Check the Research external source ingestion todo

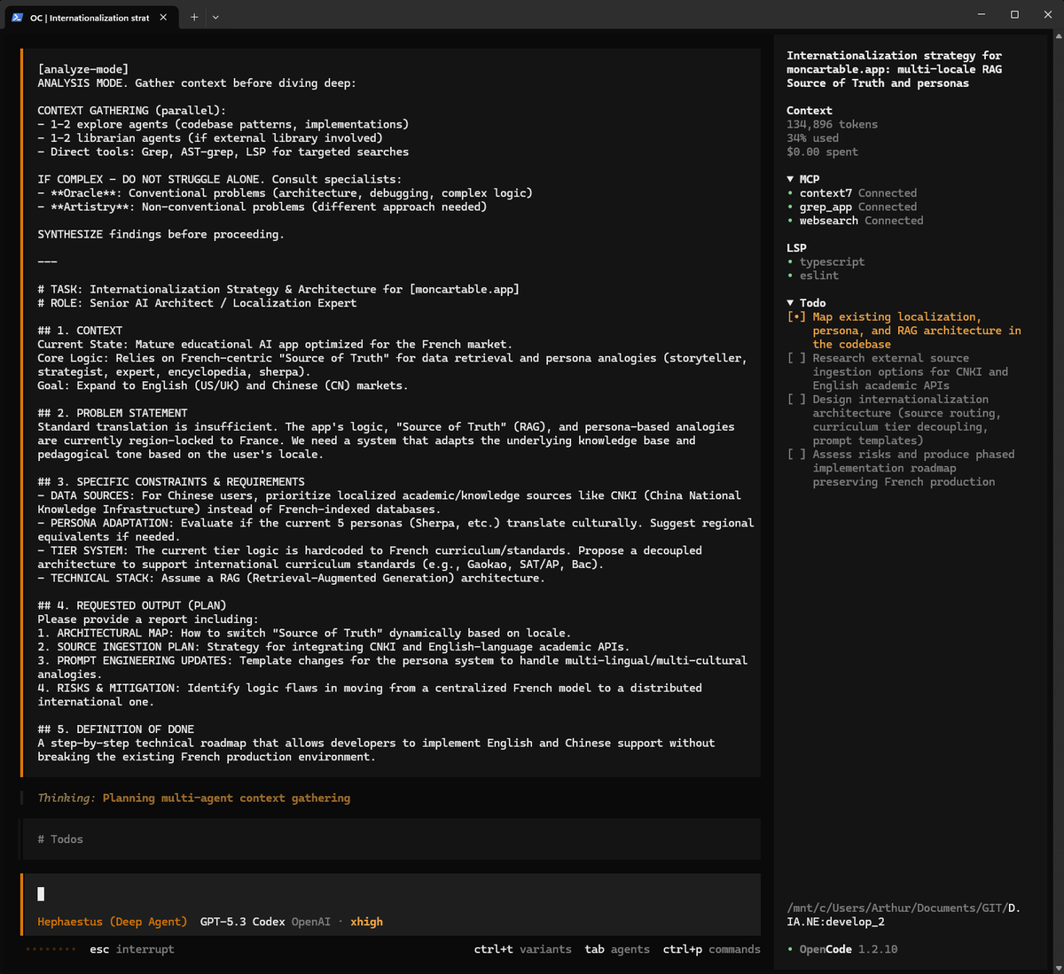(796, 358)
